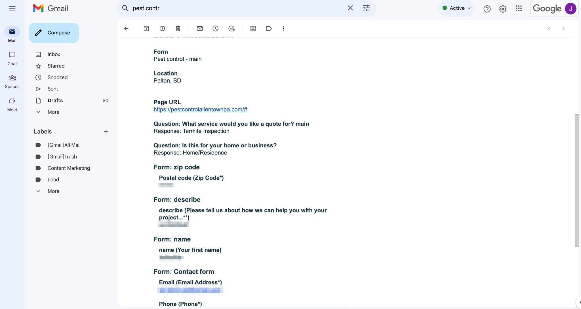
Task: Archive this email using toolbar icon
Action: pos(146,28)
